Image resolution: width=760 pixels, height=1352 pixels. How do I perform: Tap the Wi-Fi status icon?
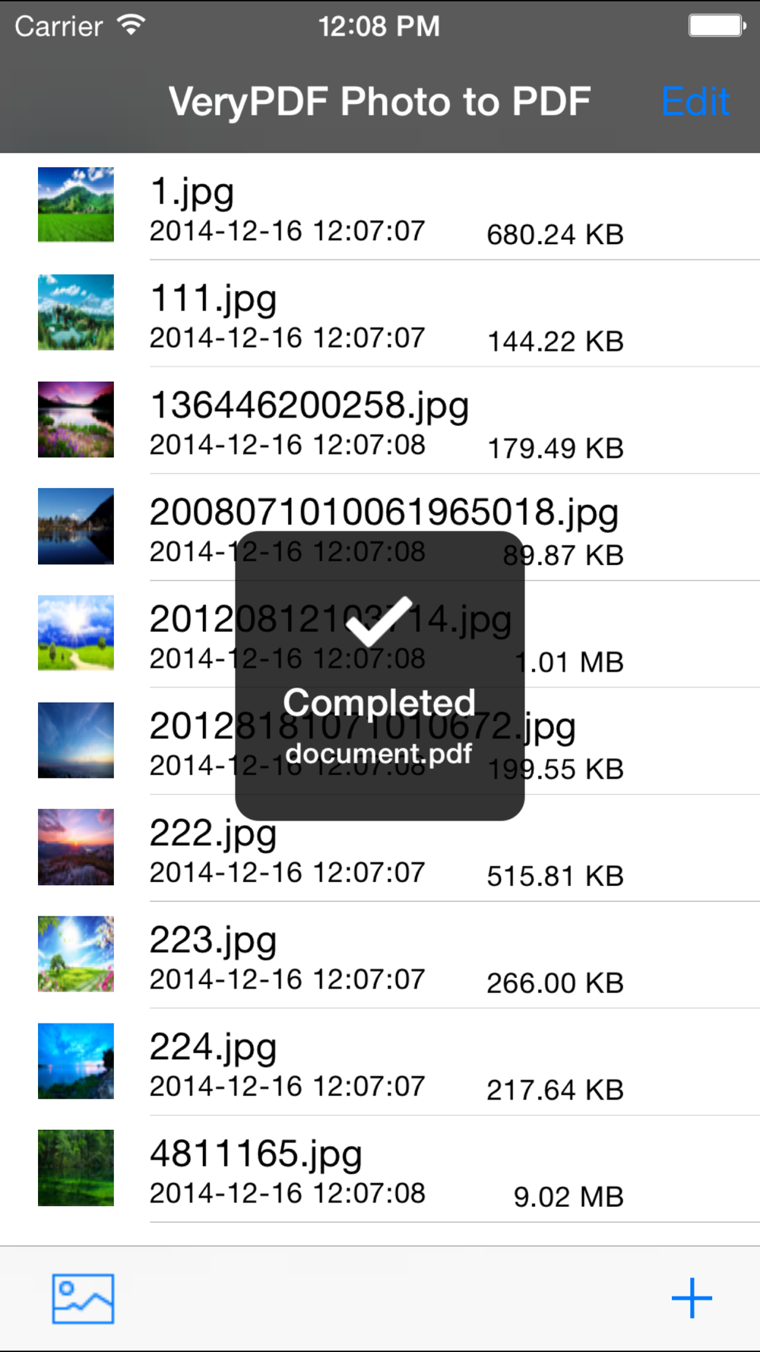[x=131, y=26]
